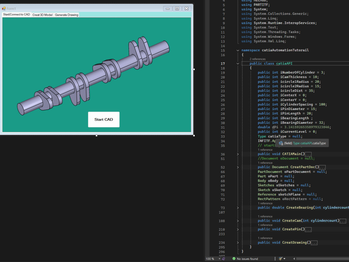Viewport: 349px width, 262px height.
Task: Click the "1 reference" link above CreatPartDoc
Action: pos(265,163)
